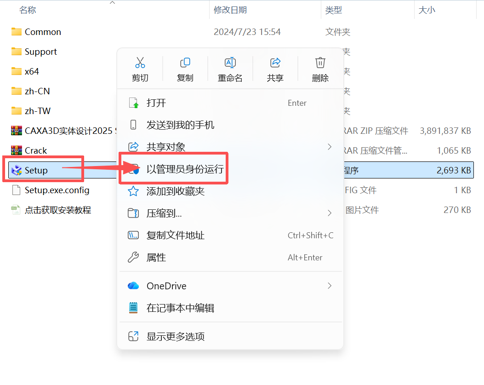
Task: Click the 点击获取安装教程 image file icon
Action: click(16, 210)
